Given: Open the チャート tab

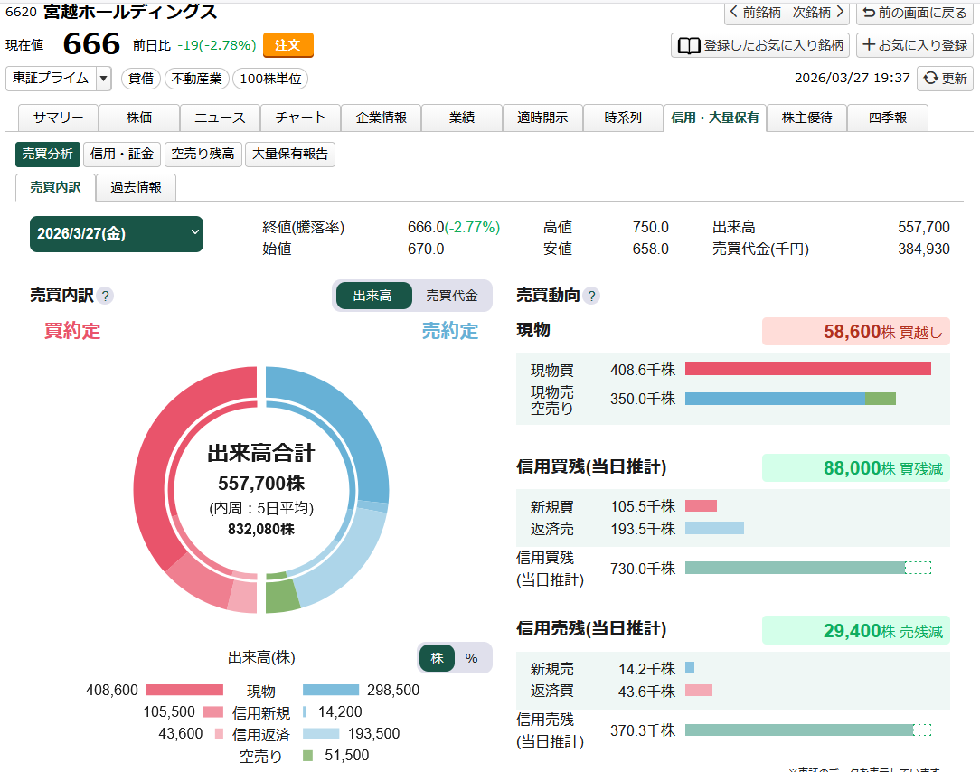Looking at the screenshot, I should (300, 118).
